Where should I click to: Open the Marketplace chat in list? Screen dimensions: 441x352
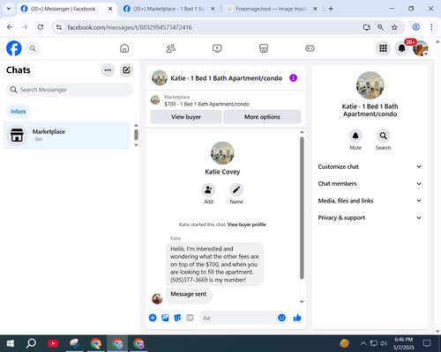pos(66,136)
